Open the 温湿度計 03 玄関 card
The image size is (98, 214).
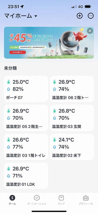[x=72, y=118]
